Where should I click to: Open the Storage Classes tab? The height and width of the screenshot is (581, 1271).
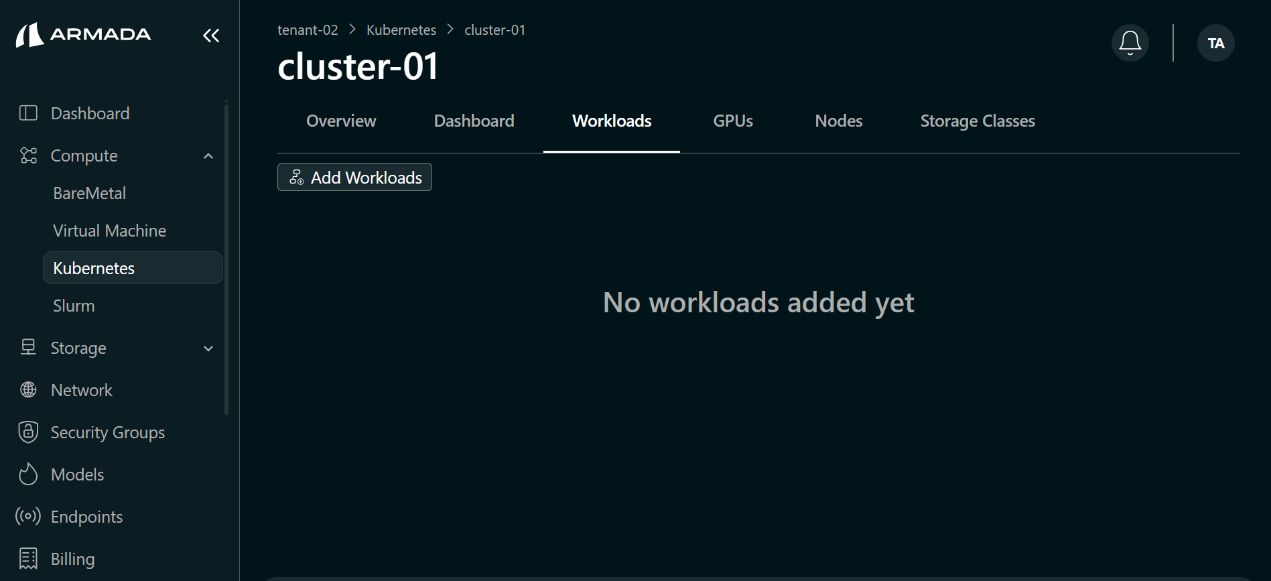click(x=978, y=121)
